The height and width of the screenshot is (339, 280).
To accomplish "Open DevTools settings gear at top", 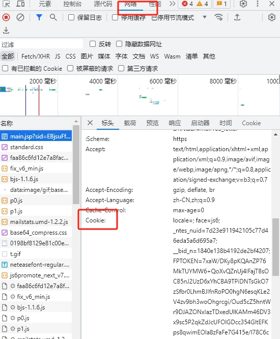I will 243,4.
